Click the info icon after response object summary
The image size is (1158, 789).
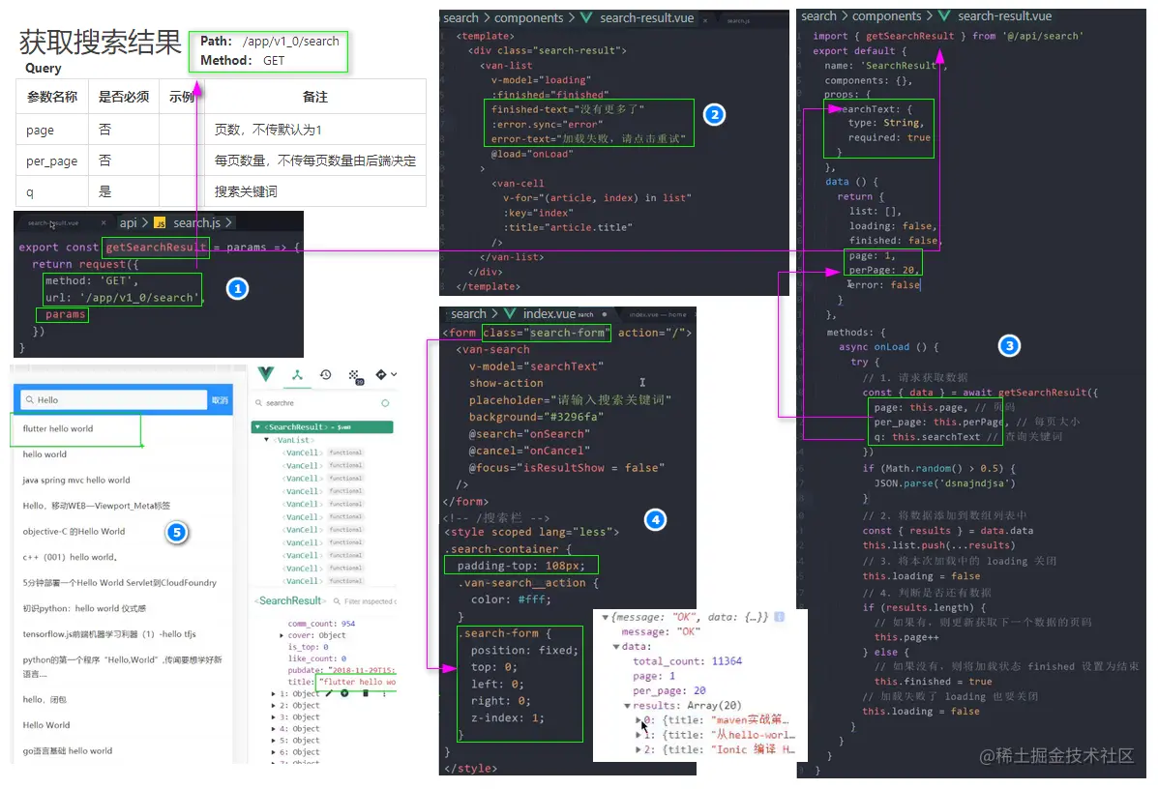point(779,616)
